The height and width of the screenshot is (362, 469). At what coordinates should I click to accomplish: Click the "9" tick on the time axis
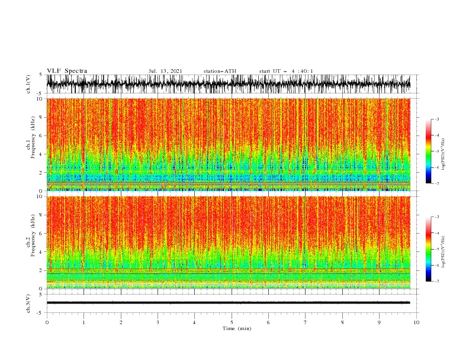tap(379, 322)
